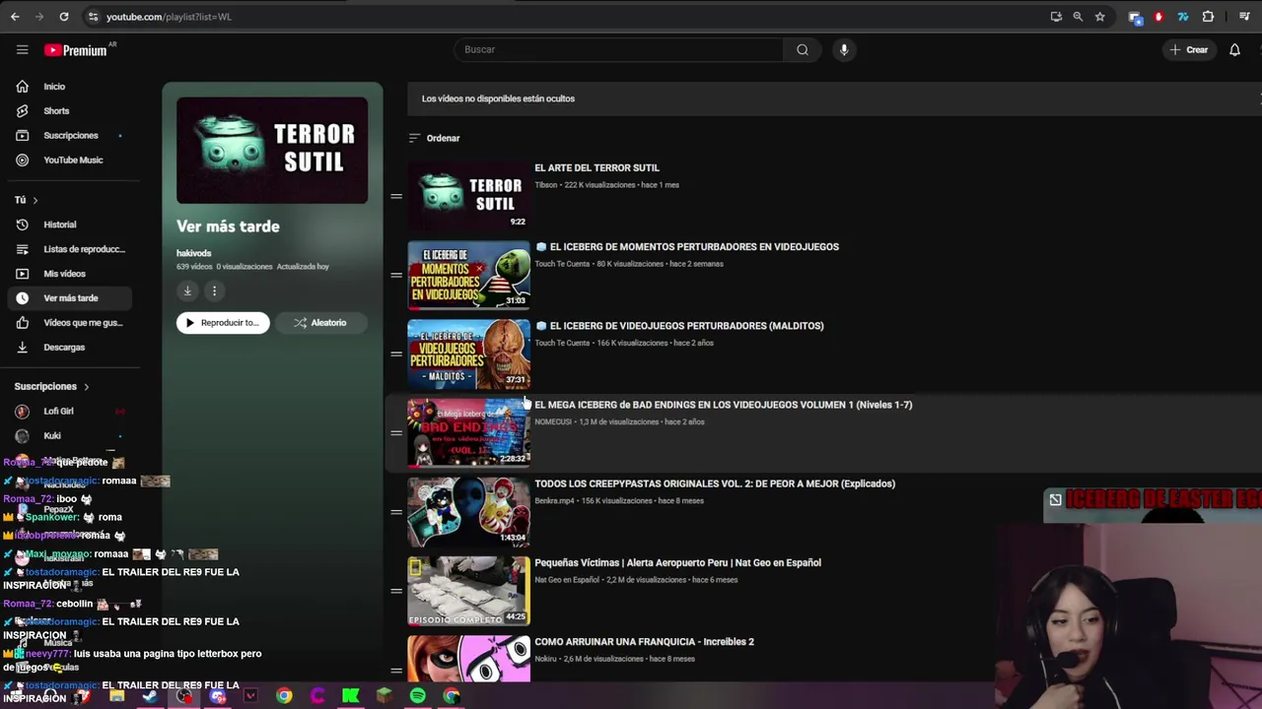The height and width of the screenshot is (709, 1262).
Task: Reload the page in the browser
Action: tap(64, 17)
